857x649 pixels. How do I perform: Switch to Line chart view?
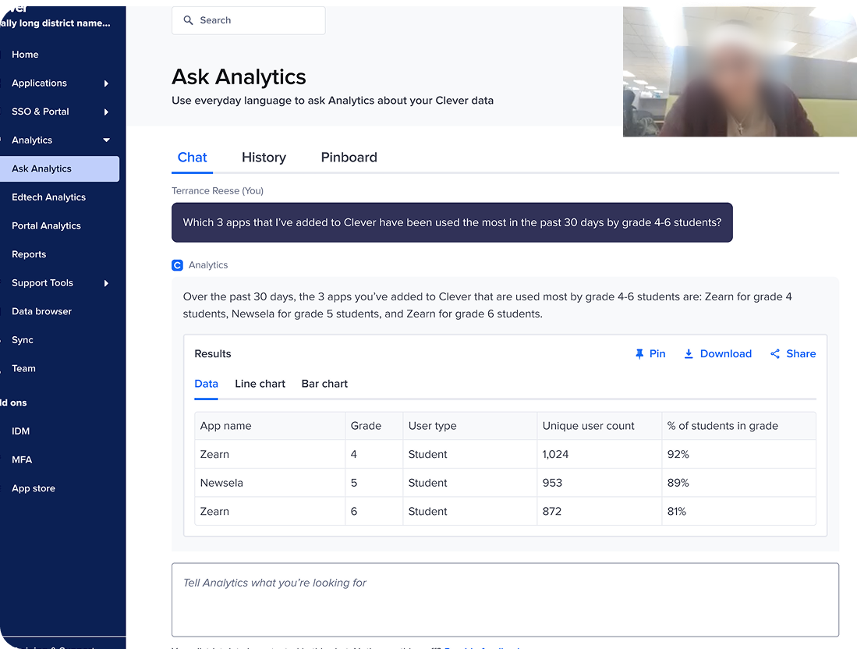[260, 384]
